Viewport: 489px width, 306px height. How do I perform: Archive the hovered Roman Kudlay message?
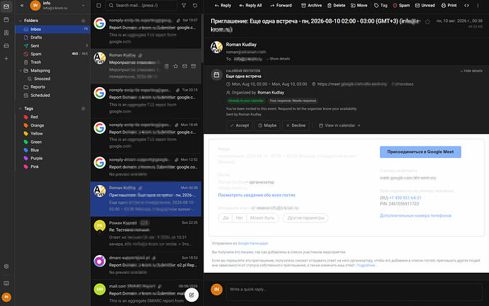coord(193,66)
